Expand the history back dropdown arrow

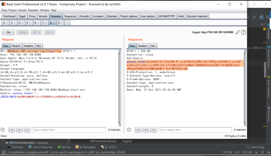[39, 32]
